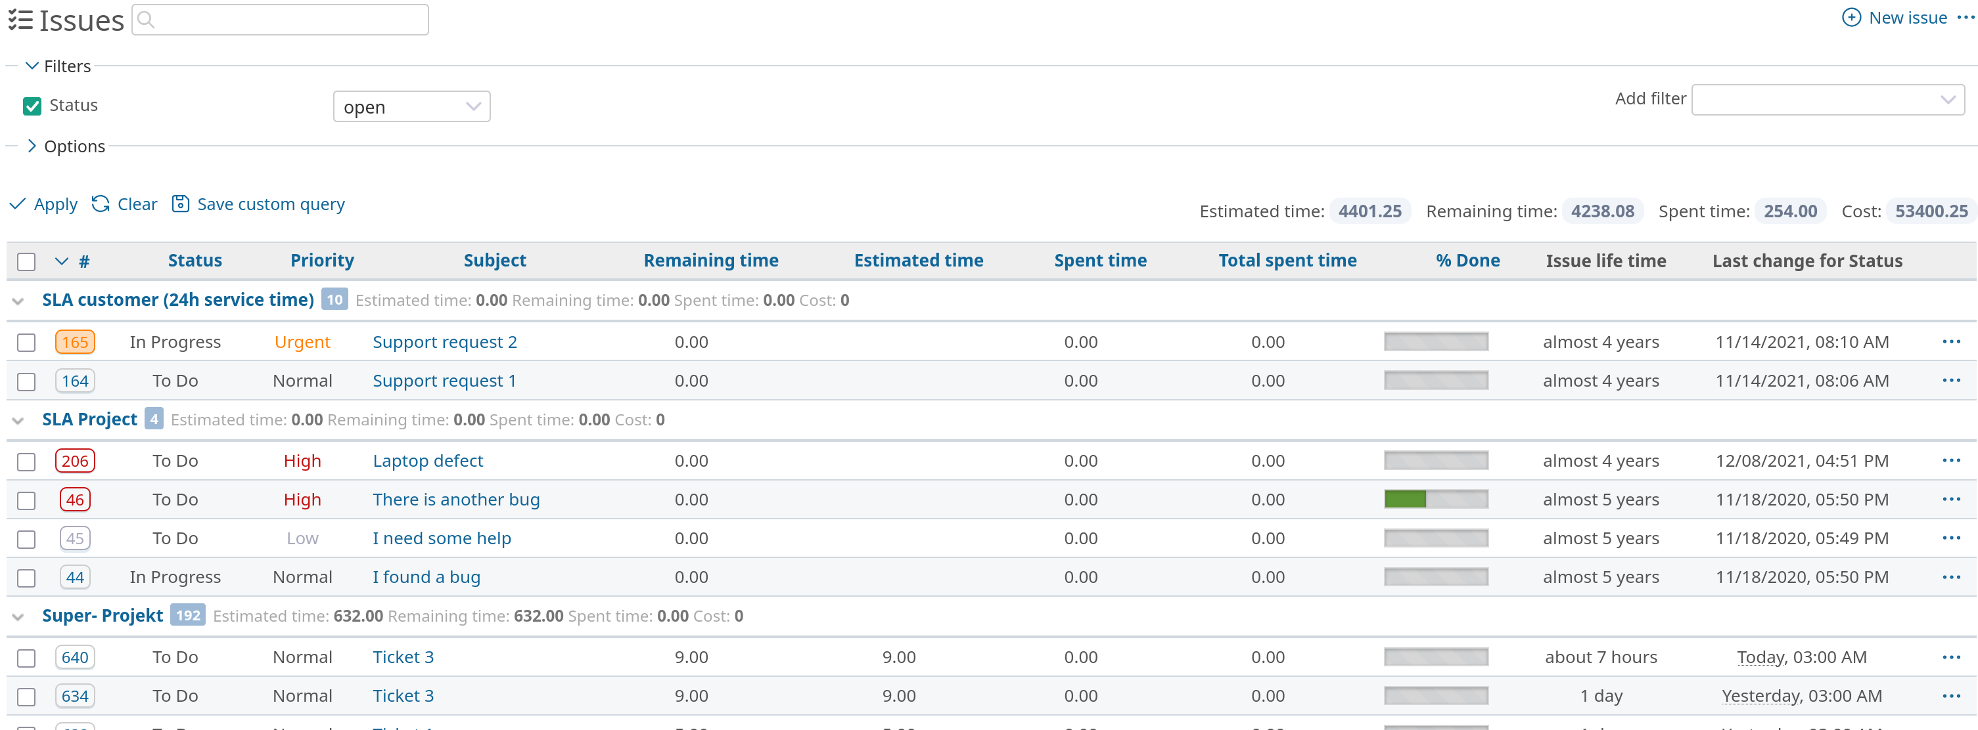Image resolution: width=1978 pixels, height=730 pixels.
Task: Tick the select-all checkbox in table header
Action: click(x=26, y=261)
